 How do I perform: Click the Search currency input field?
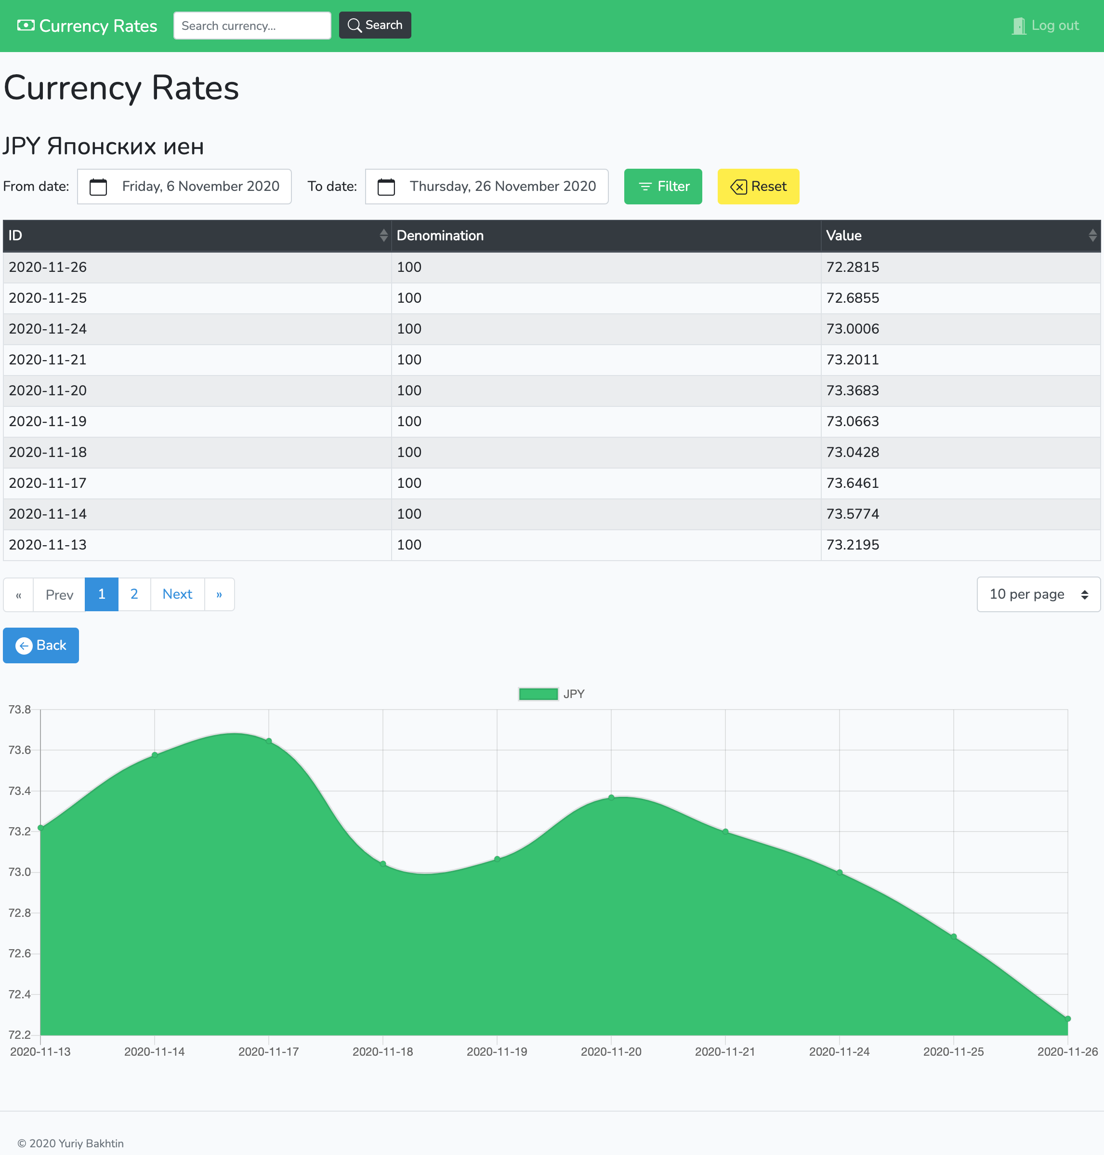click(252, 26)
